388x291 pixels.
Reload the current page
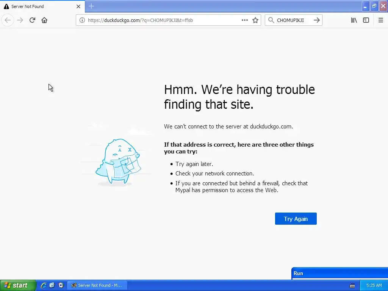32,20
